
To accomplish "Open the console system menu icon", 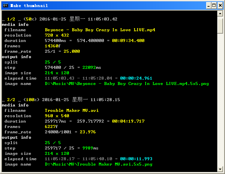I will click(x=6, y=6).
